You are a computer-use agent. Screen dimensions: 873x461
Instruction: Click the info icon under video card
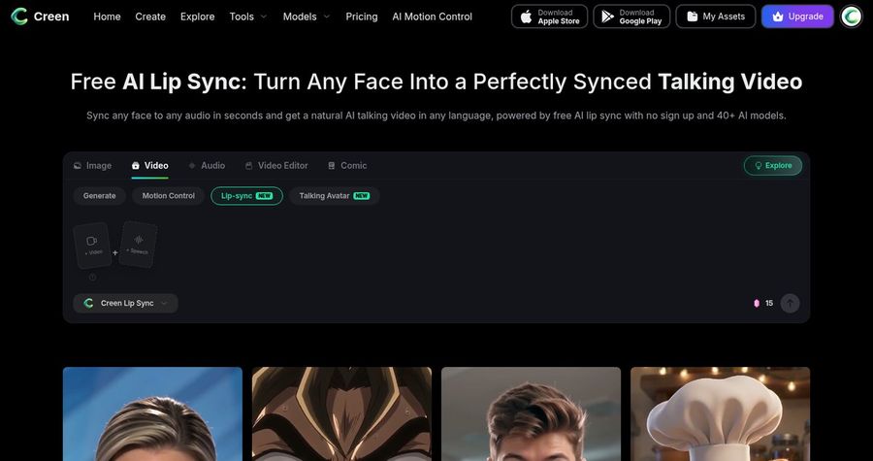coord(92,278)
